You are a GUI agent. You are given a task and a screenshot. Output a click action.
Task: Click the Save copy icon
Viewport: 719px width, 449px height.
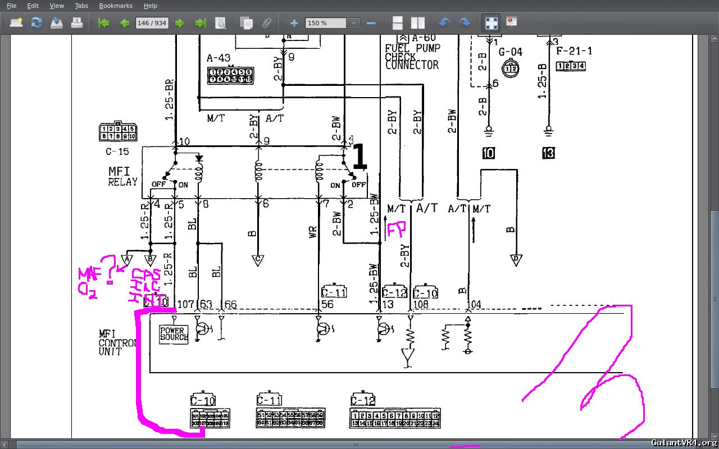pos(57,23)
